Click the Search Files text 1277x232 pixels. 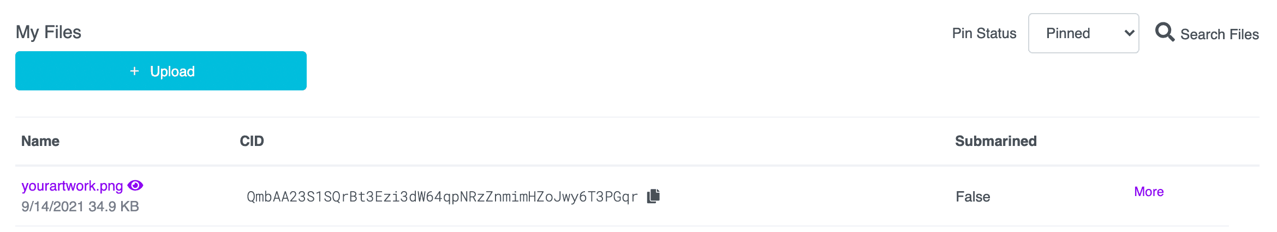point(1219,34)
